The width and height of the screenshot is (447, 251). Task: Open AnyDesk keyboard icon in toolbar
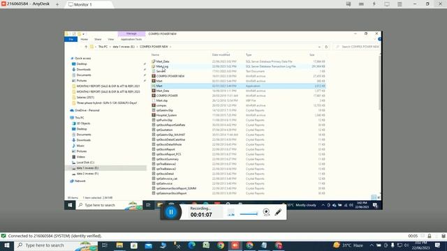point(361,4)
